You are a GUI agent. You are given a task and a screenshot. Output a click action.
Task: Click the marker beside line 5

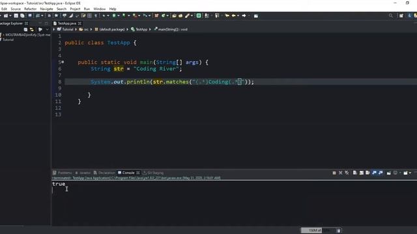[x=63, y=62]
